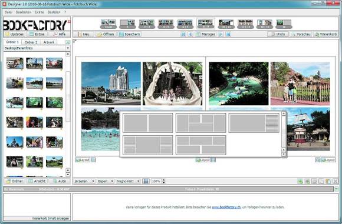Jump to first page arrow icon
This screenshot has height=224, width=342.
(183, 34)
